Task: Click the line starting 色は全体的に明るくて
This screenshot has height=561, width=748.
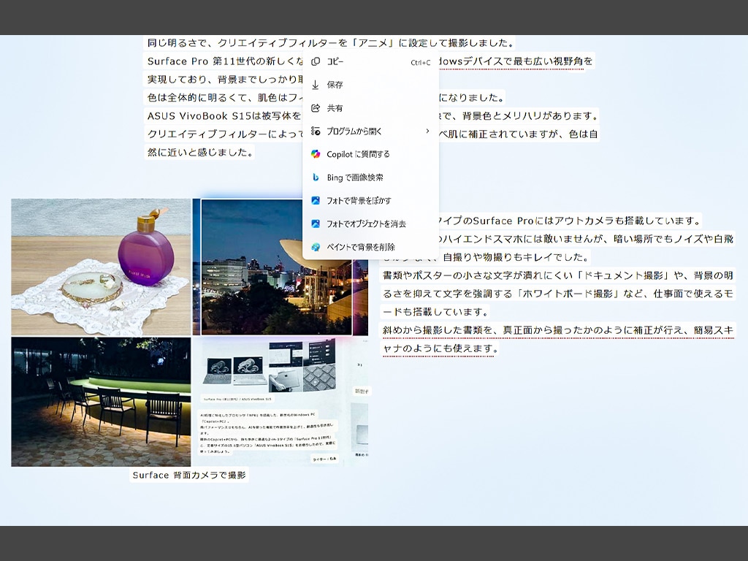Action: tap(225, 98)
